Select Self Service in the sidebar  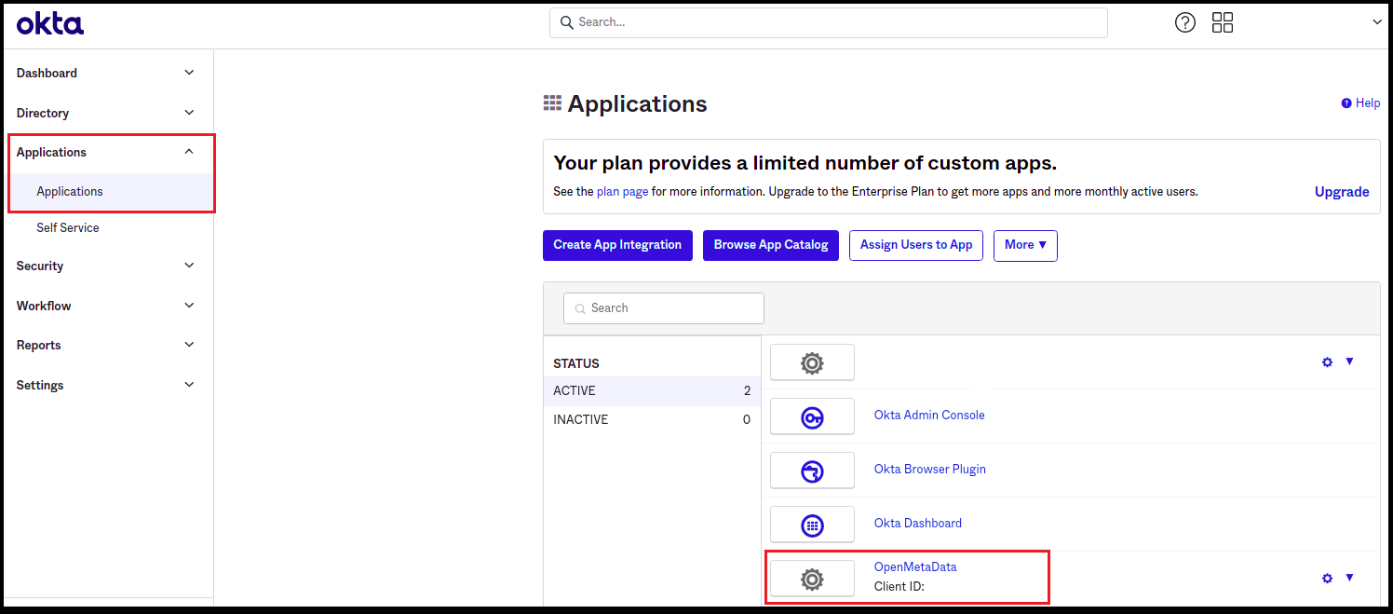pyautogui.click(x=67, y=227)
